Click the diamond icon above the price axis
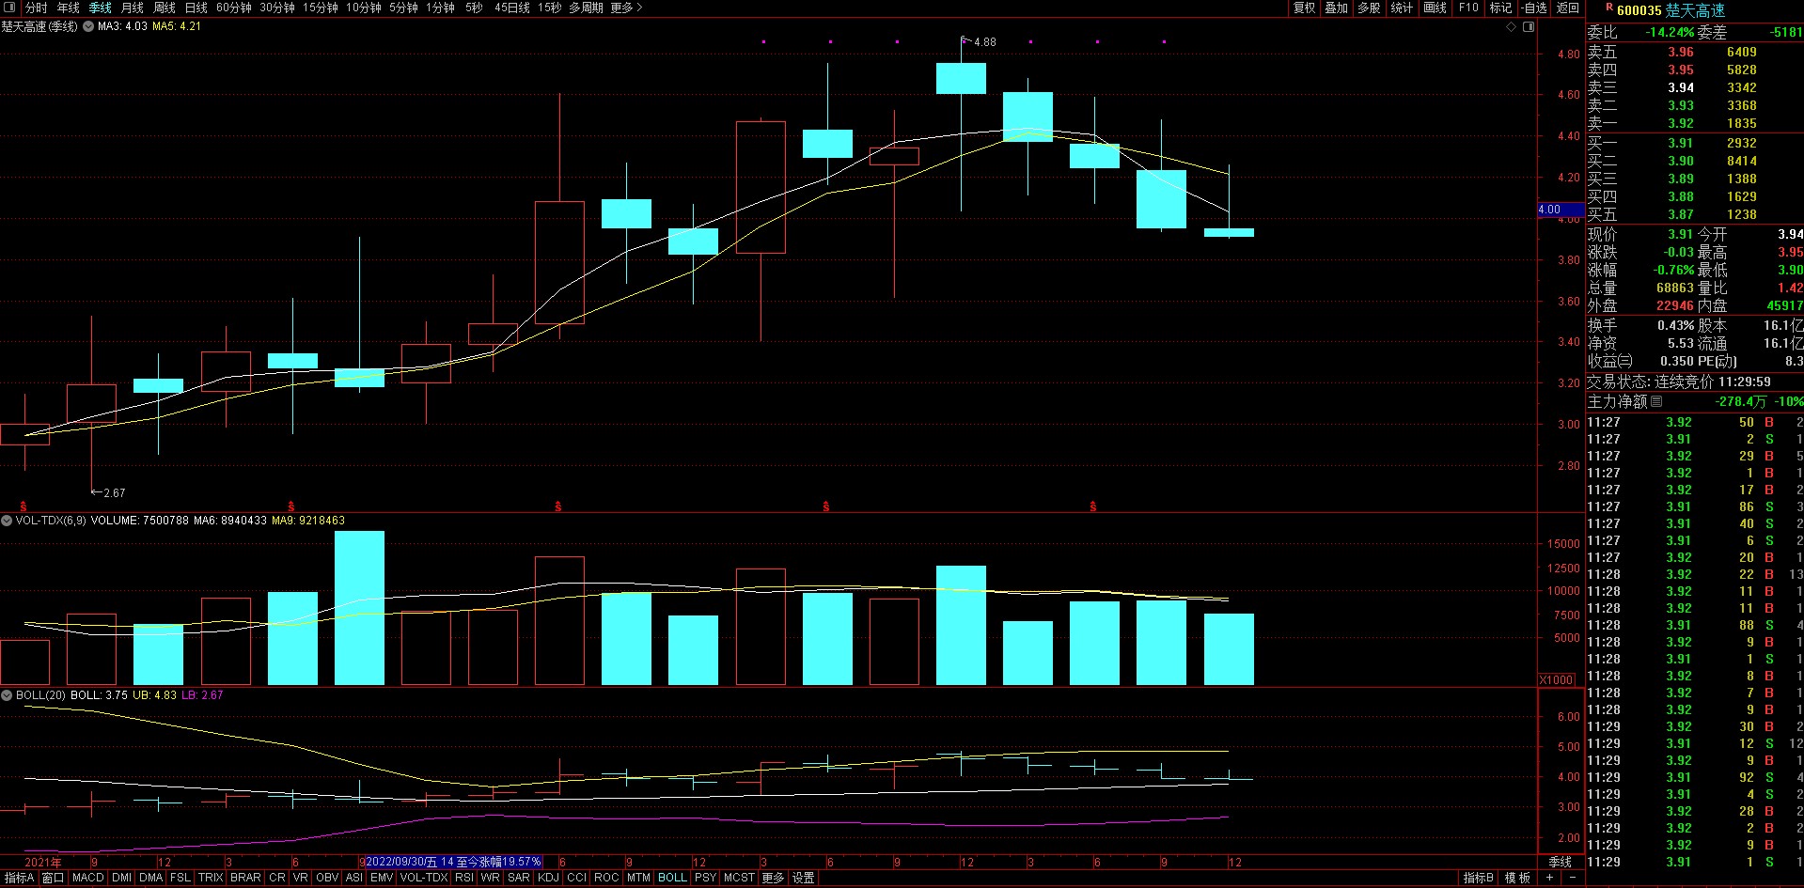 tap(1511, 26)
